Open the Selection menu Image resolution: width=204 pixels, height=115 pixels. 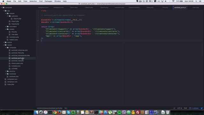pos(33,1)
